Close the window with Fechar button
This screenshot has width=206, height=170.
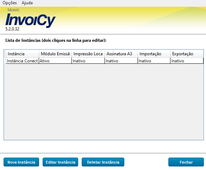186,162
